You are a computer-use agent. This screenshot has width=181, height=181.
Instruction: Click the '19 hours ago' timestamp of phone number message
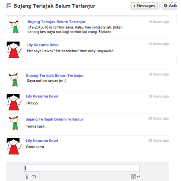point(159,22)
